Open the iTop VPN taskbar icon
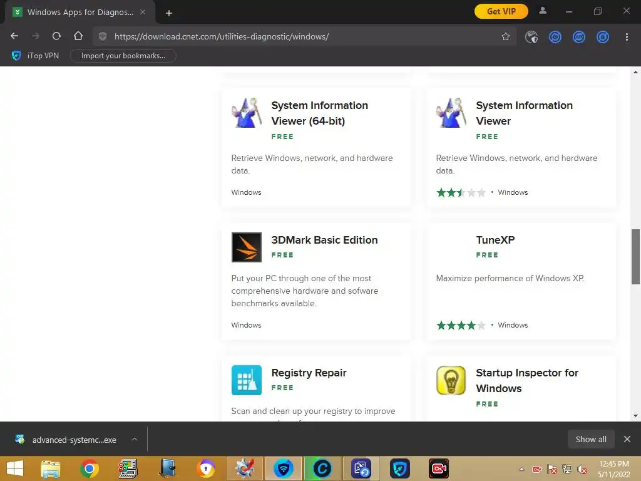The height and width of the screenshot is (481, 641). coord(400,468)
